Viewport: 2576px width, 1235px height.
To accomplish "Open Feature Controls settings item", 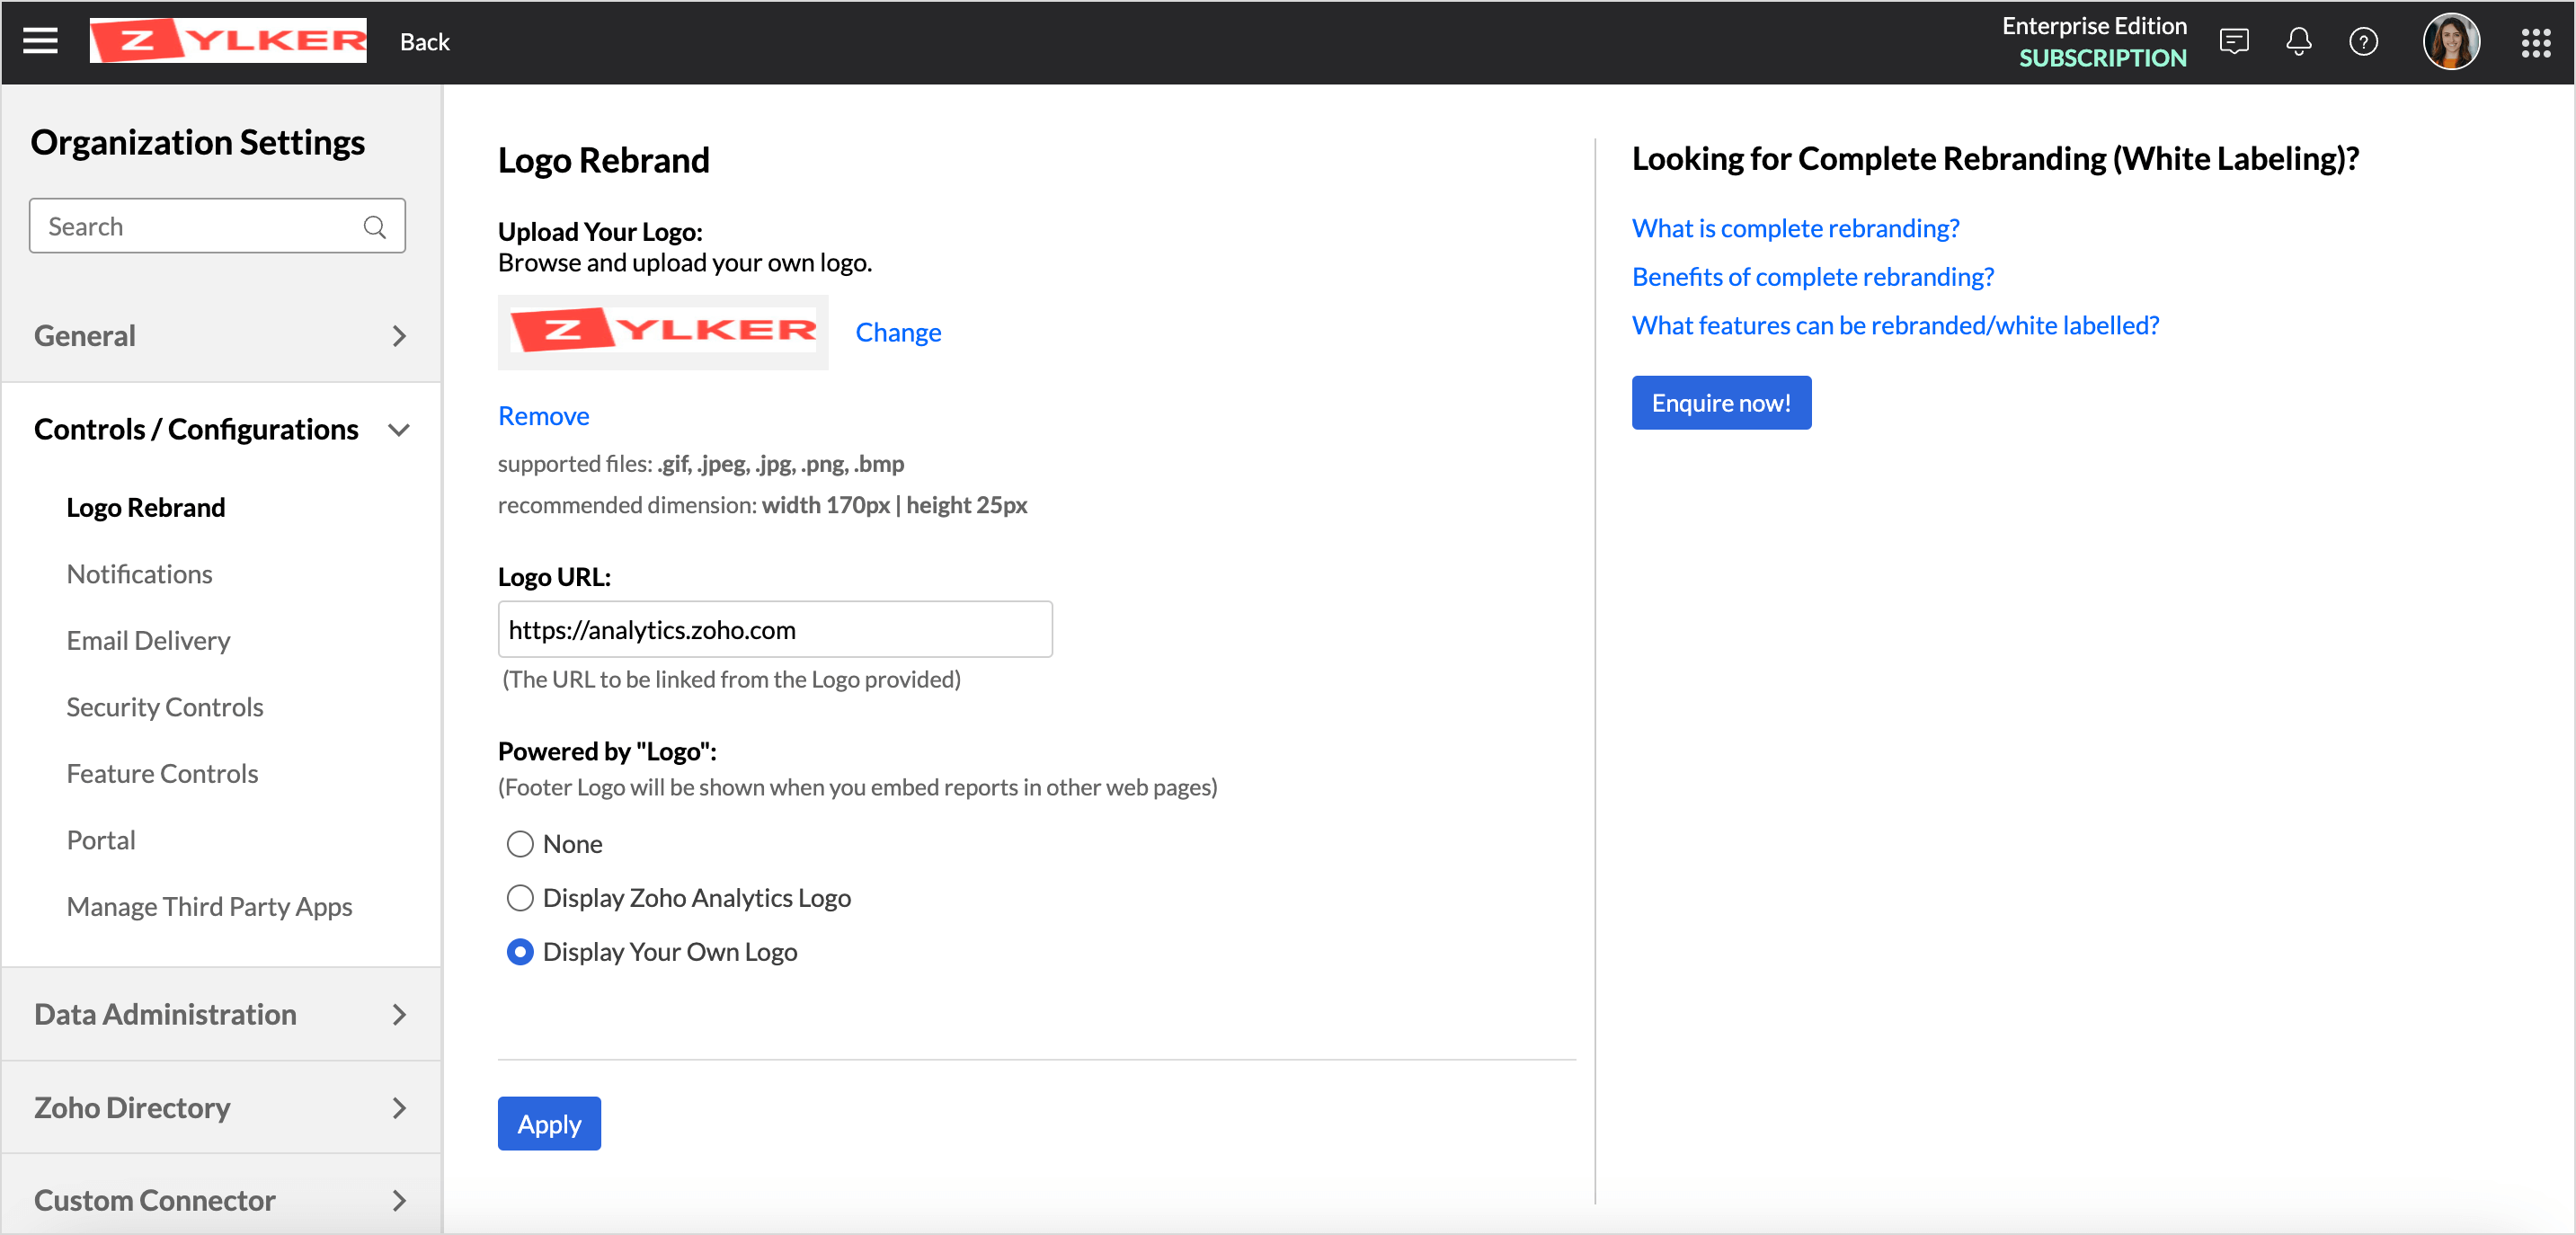I will (x=162, y=774).
